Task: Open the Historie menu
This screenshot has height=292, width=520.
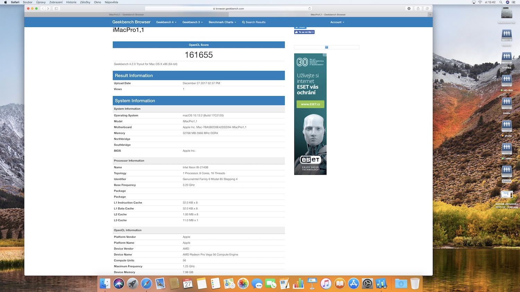Action: pos(71,2)
